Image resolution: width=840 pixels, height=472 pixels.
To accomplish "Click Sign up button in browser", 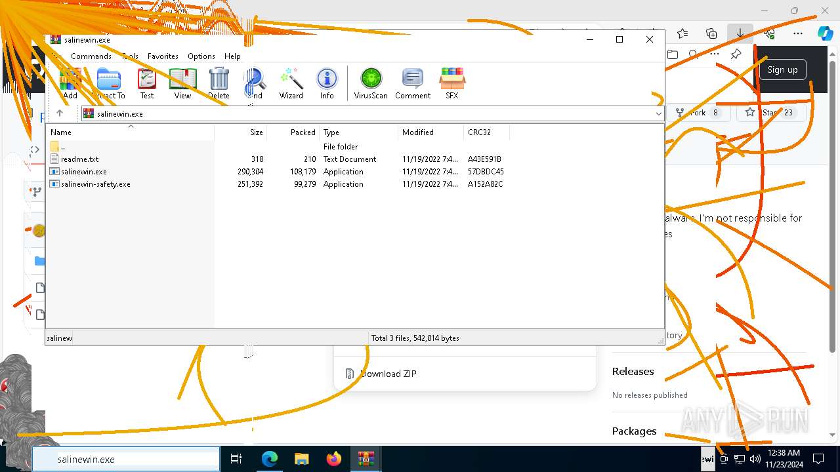I will 782,69.
